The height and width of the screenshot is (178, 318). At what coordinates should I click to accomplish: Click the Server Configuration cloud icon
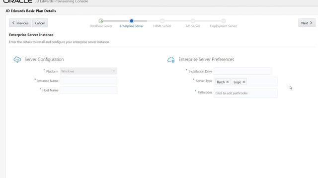17,59
